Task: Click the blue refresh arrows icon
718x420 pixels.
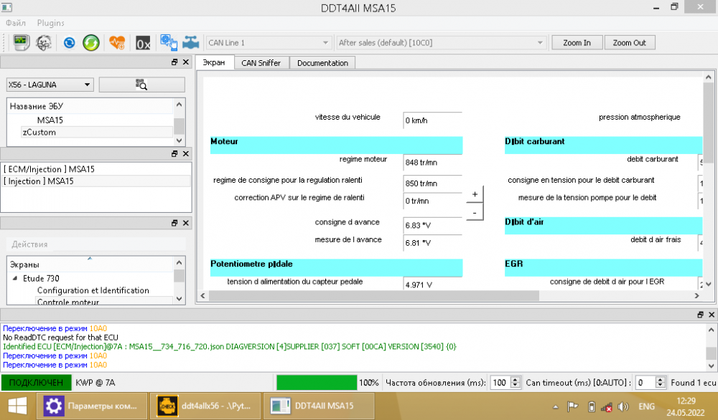Action: click(69, 42)
